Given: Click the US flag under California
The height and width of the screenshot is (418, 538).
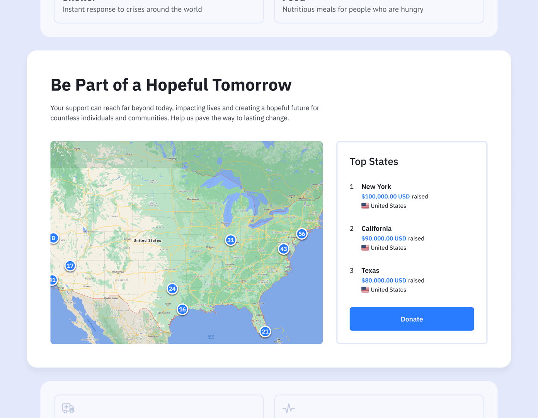Looking at the screenshot, I should pos(365,248).
